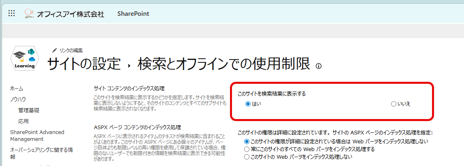Viewport: 464px width, 166px height.
Task: Open オーバーシェアリングに関する情報 navigation link
Action: pos(41,153)
